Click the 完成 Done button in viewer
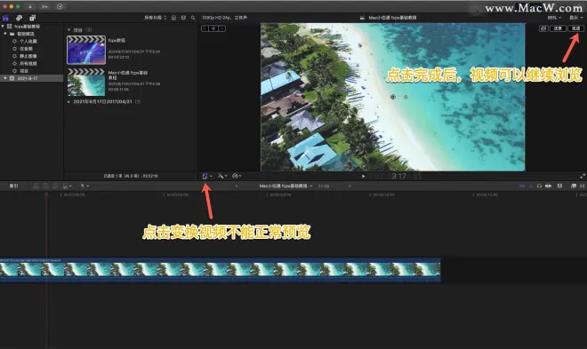Screen dimensions: 587x349 (x=575, y=28)
